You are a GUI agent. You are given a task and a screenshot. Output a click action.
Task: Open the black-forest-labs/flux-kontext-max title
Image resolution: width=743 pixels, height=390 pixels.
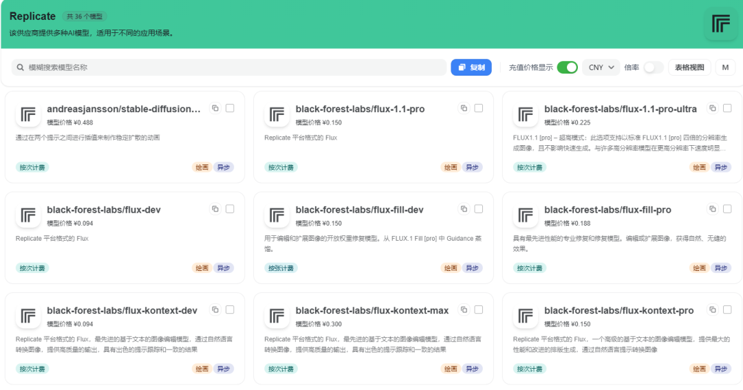[372, 310]
